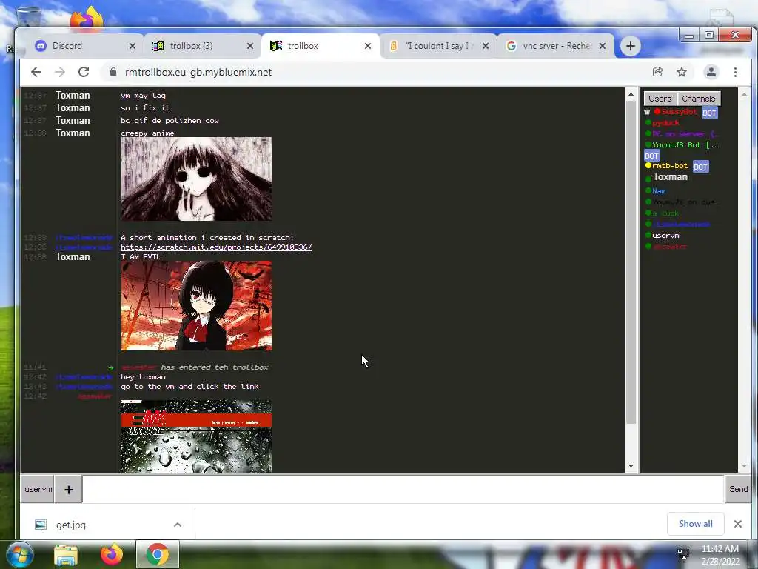This screenshot has height=569, width=758.
Task: Click 'A short animation i created in scratch:' text
Action: click(207, 238)
